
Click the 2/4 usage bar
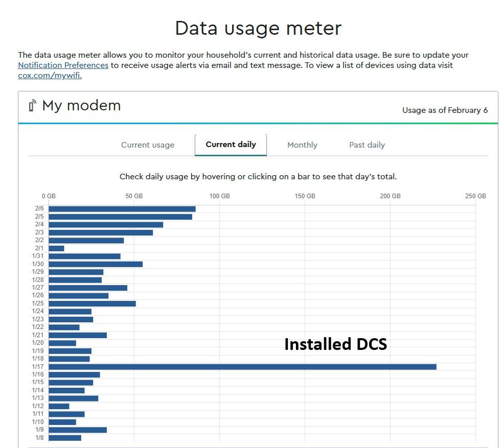tap(106, 225)
